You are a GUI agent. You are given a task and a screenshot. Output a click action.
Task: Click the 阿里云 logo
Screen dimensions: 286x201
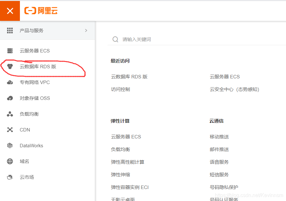tap(41, 10)
